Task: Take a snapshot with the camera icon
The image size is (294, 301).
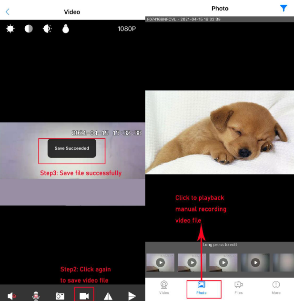Action: 60,296
